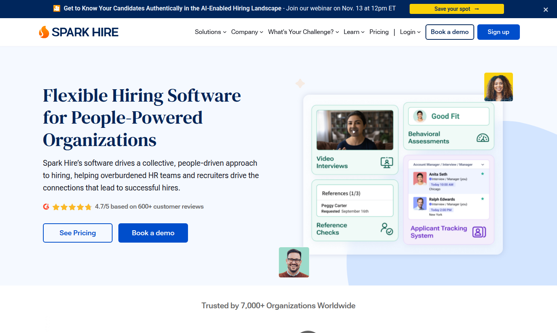Expand What's Your Challenge? menu
The image size is (557, 333).
(x=303, y=32)
